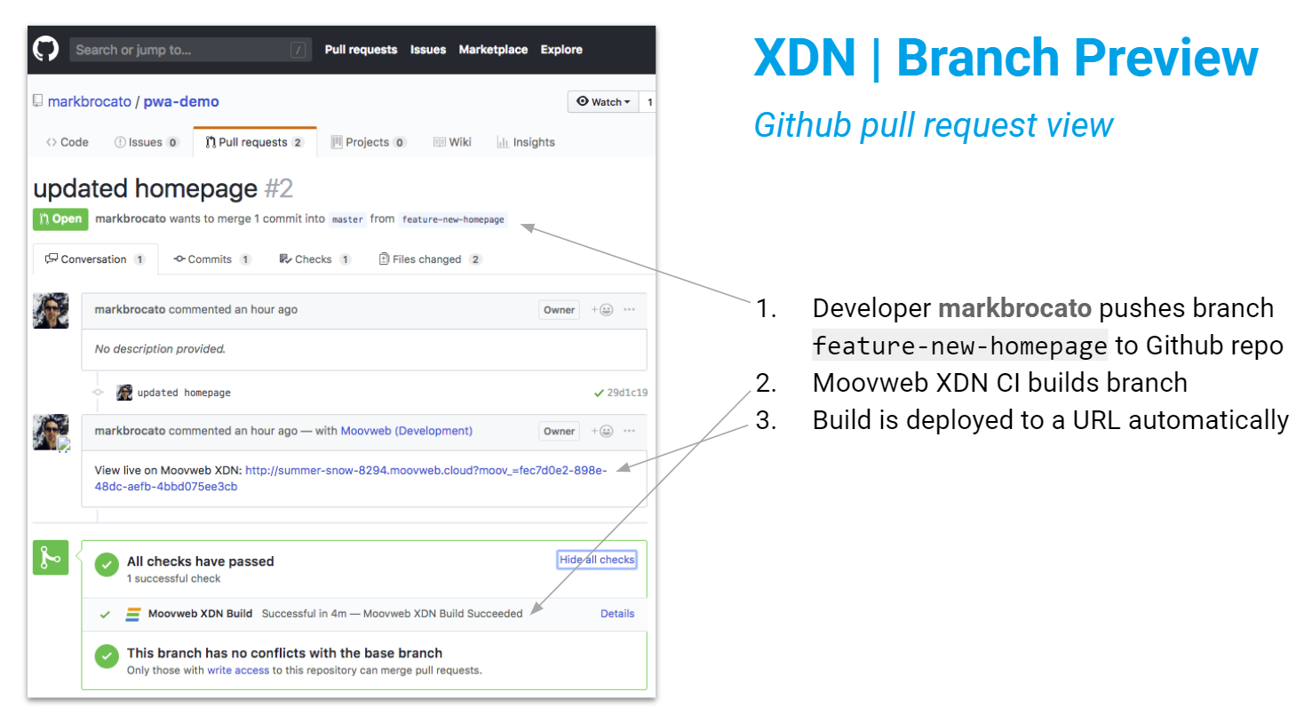Click the master base branch label

coord(348,219)
